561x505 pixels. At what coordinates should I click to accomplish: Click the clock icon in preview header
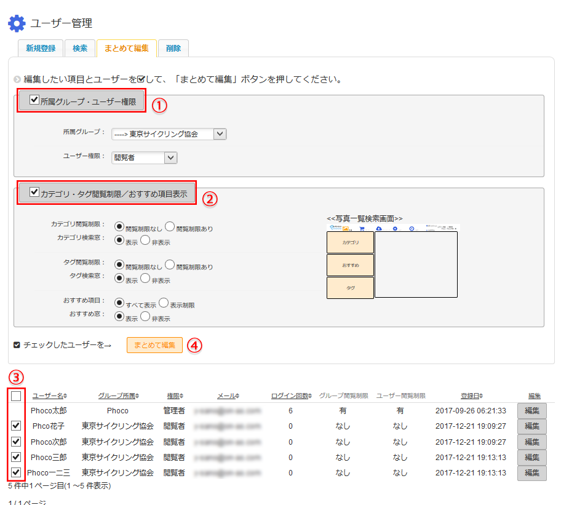412,228
